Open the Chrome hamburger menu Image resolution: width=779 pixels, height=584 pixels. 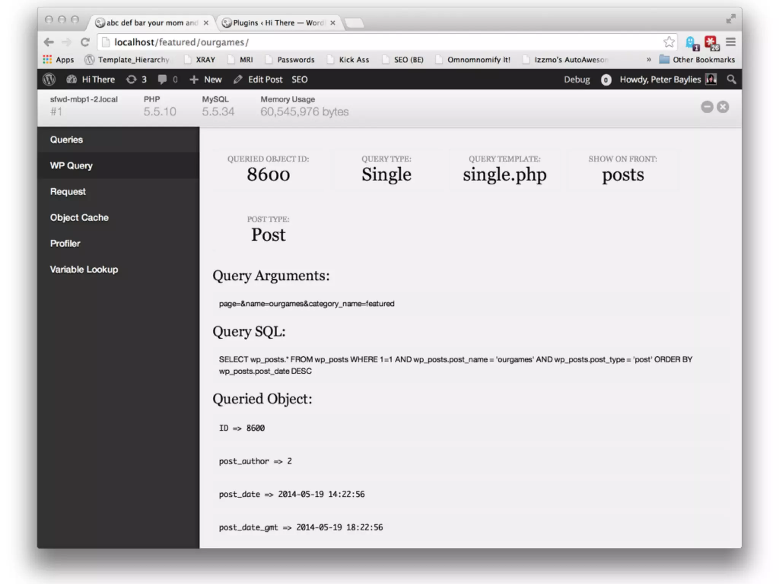pyautogui.click(x=731, y=42)
